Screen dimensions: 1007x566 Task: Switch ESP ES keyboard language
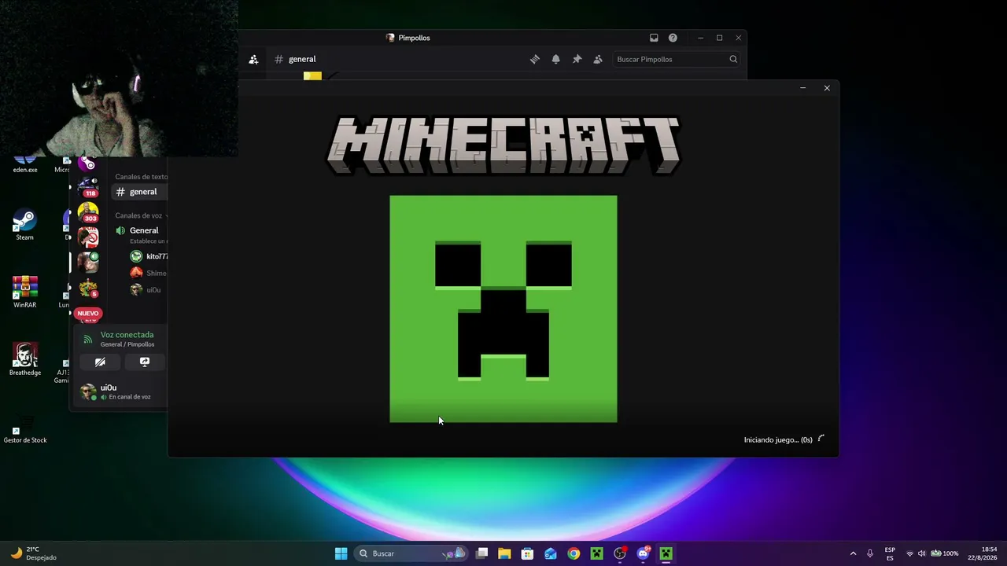(890, 553)
